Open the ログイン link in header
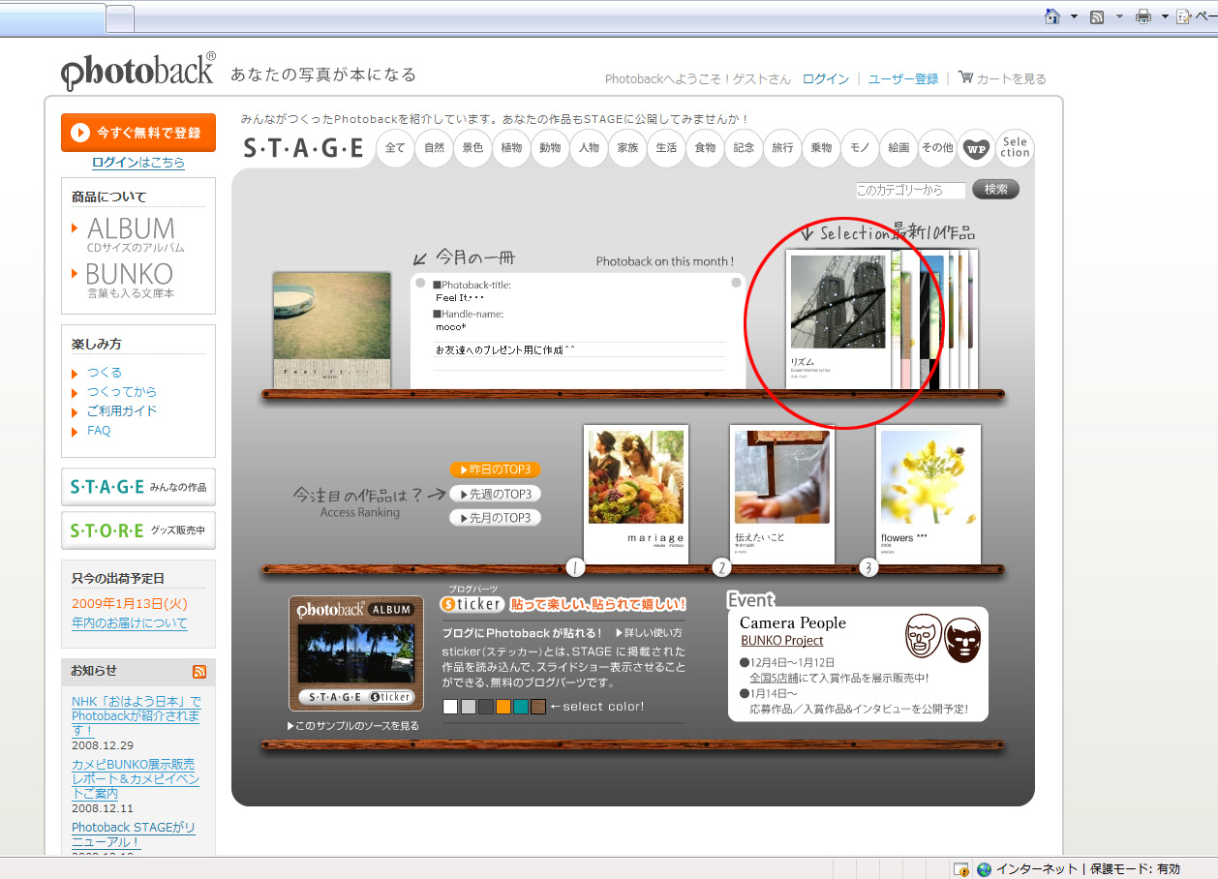 826,79
